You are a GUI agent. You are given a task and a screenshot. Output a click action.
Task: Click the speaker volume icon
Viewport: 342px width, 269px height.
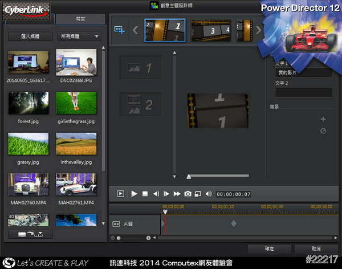[208, 194]
